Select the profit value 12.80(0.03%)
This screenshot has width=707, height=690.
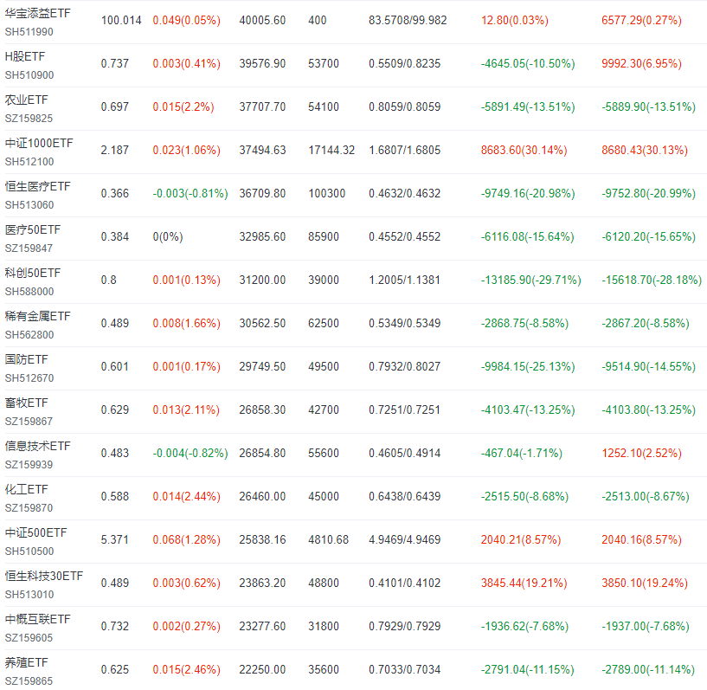515,20
